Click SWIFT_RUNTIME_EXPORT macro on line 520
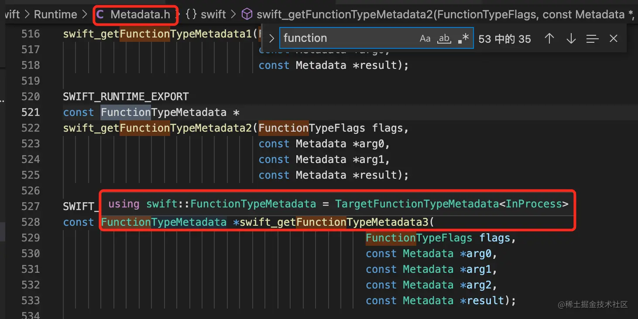Image resolution: width=638 pixels, height=319 pixels. [126, 97]
